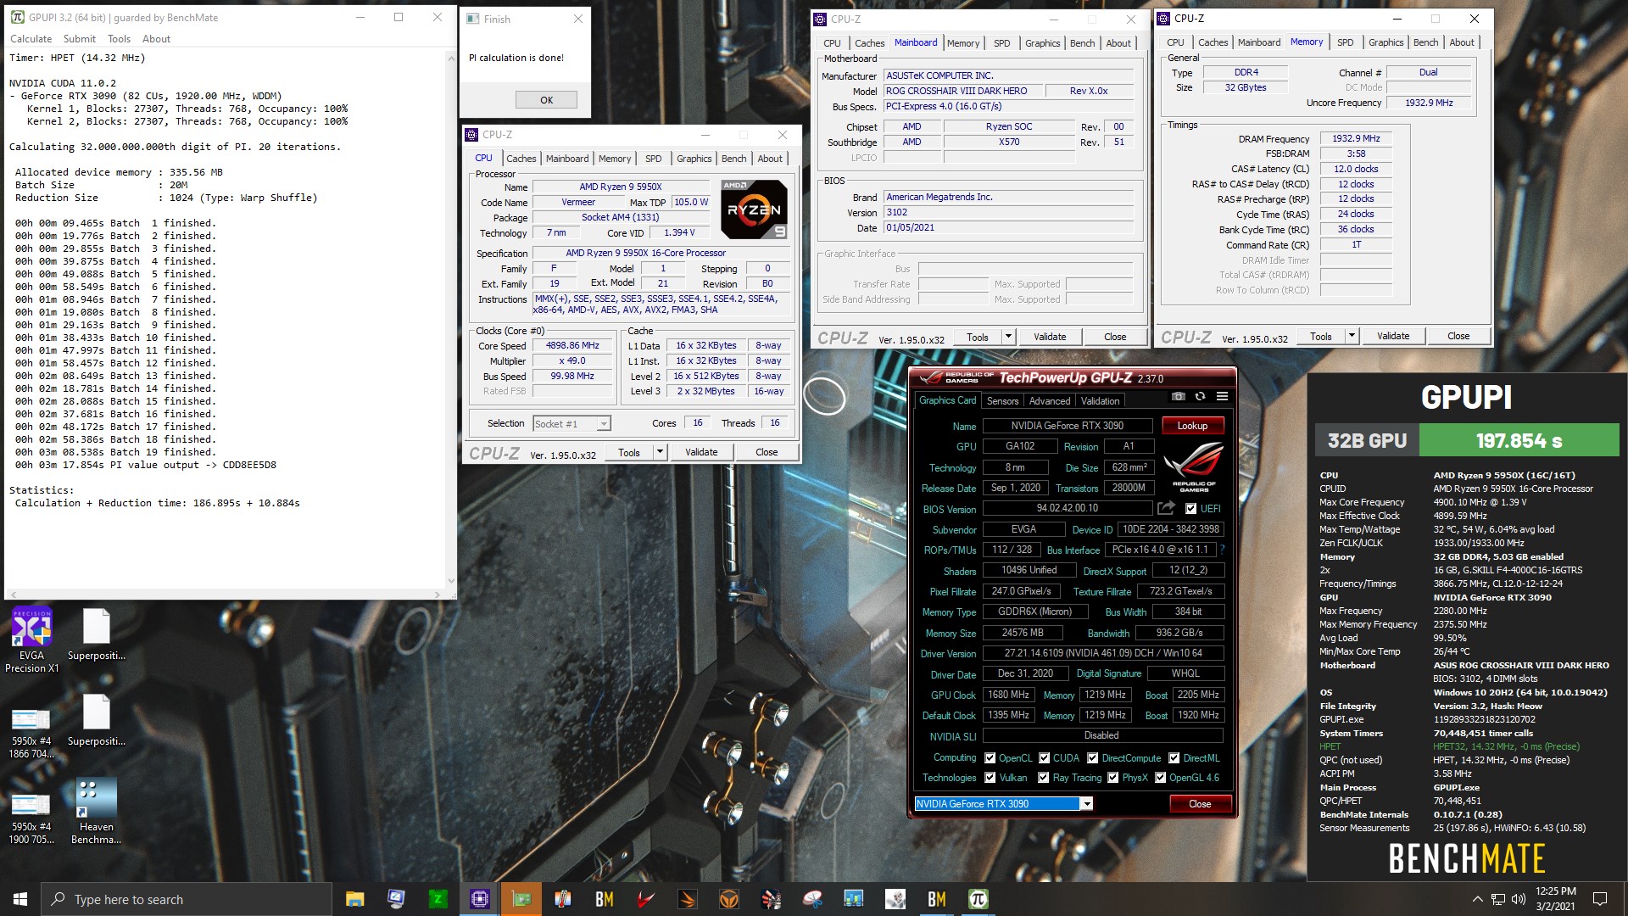The image size is (1628, 916).
Task: Toggle the Ray Tracing checkbox
Action: pos(1044,778)
